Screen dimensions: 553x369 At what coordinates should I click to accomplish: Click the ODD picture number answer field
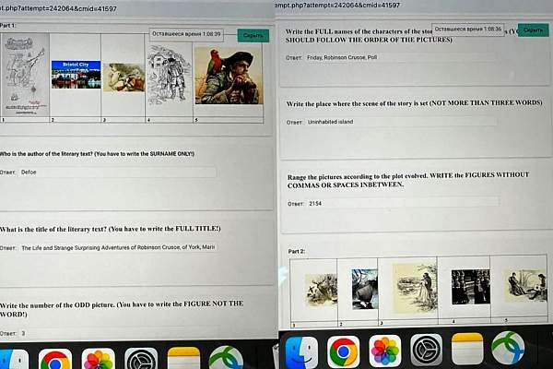click(x=117, y=333)
